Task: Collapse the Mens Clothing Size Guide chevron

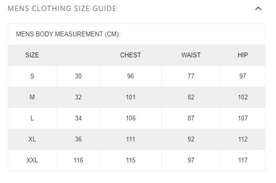Action: 258,9
